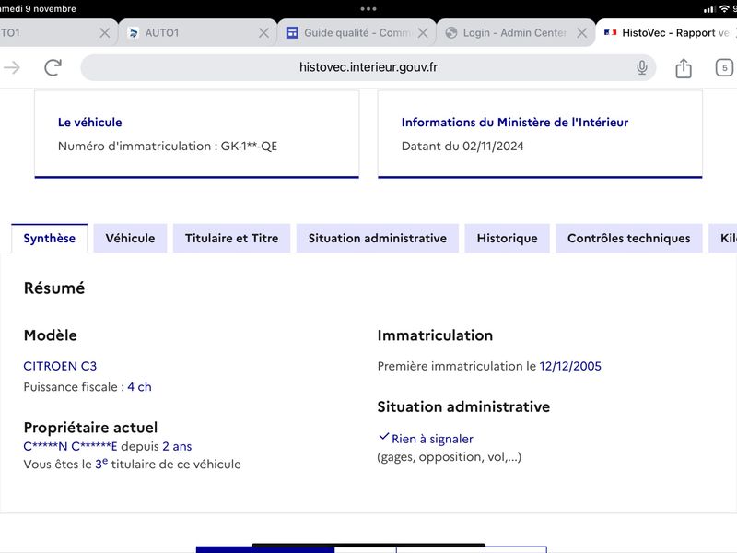Tap the date text Datant du 02/11/2024

[x=462, y=147]
